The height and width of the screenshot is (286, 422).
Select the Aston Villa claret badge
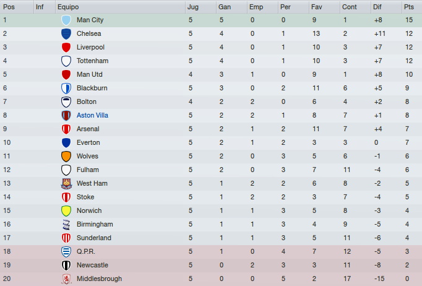point(66,115)
